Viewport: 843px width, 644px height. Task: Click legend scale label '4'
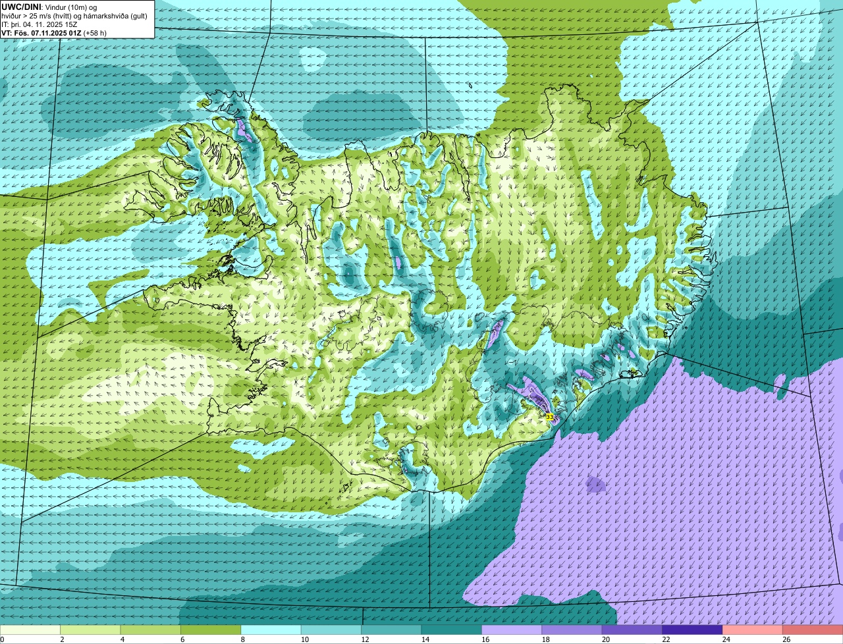click(121, 639)
